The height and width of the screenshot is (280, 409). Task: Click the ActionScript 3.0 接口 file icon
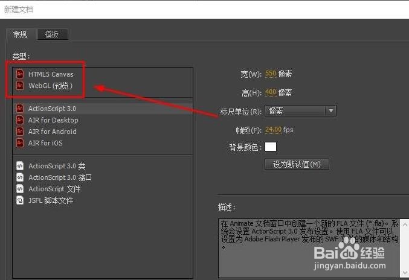pos(20,177)
